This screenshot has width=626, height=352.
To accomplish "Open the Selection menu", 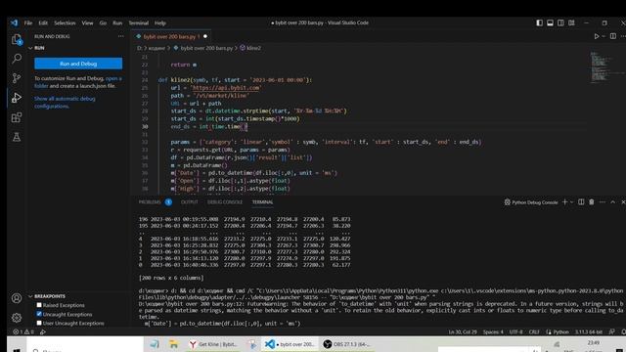I will coord(65,23).
